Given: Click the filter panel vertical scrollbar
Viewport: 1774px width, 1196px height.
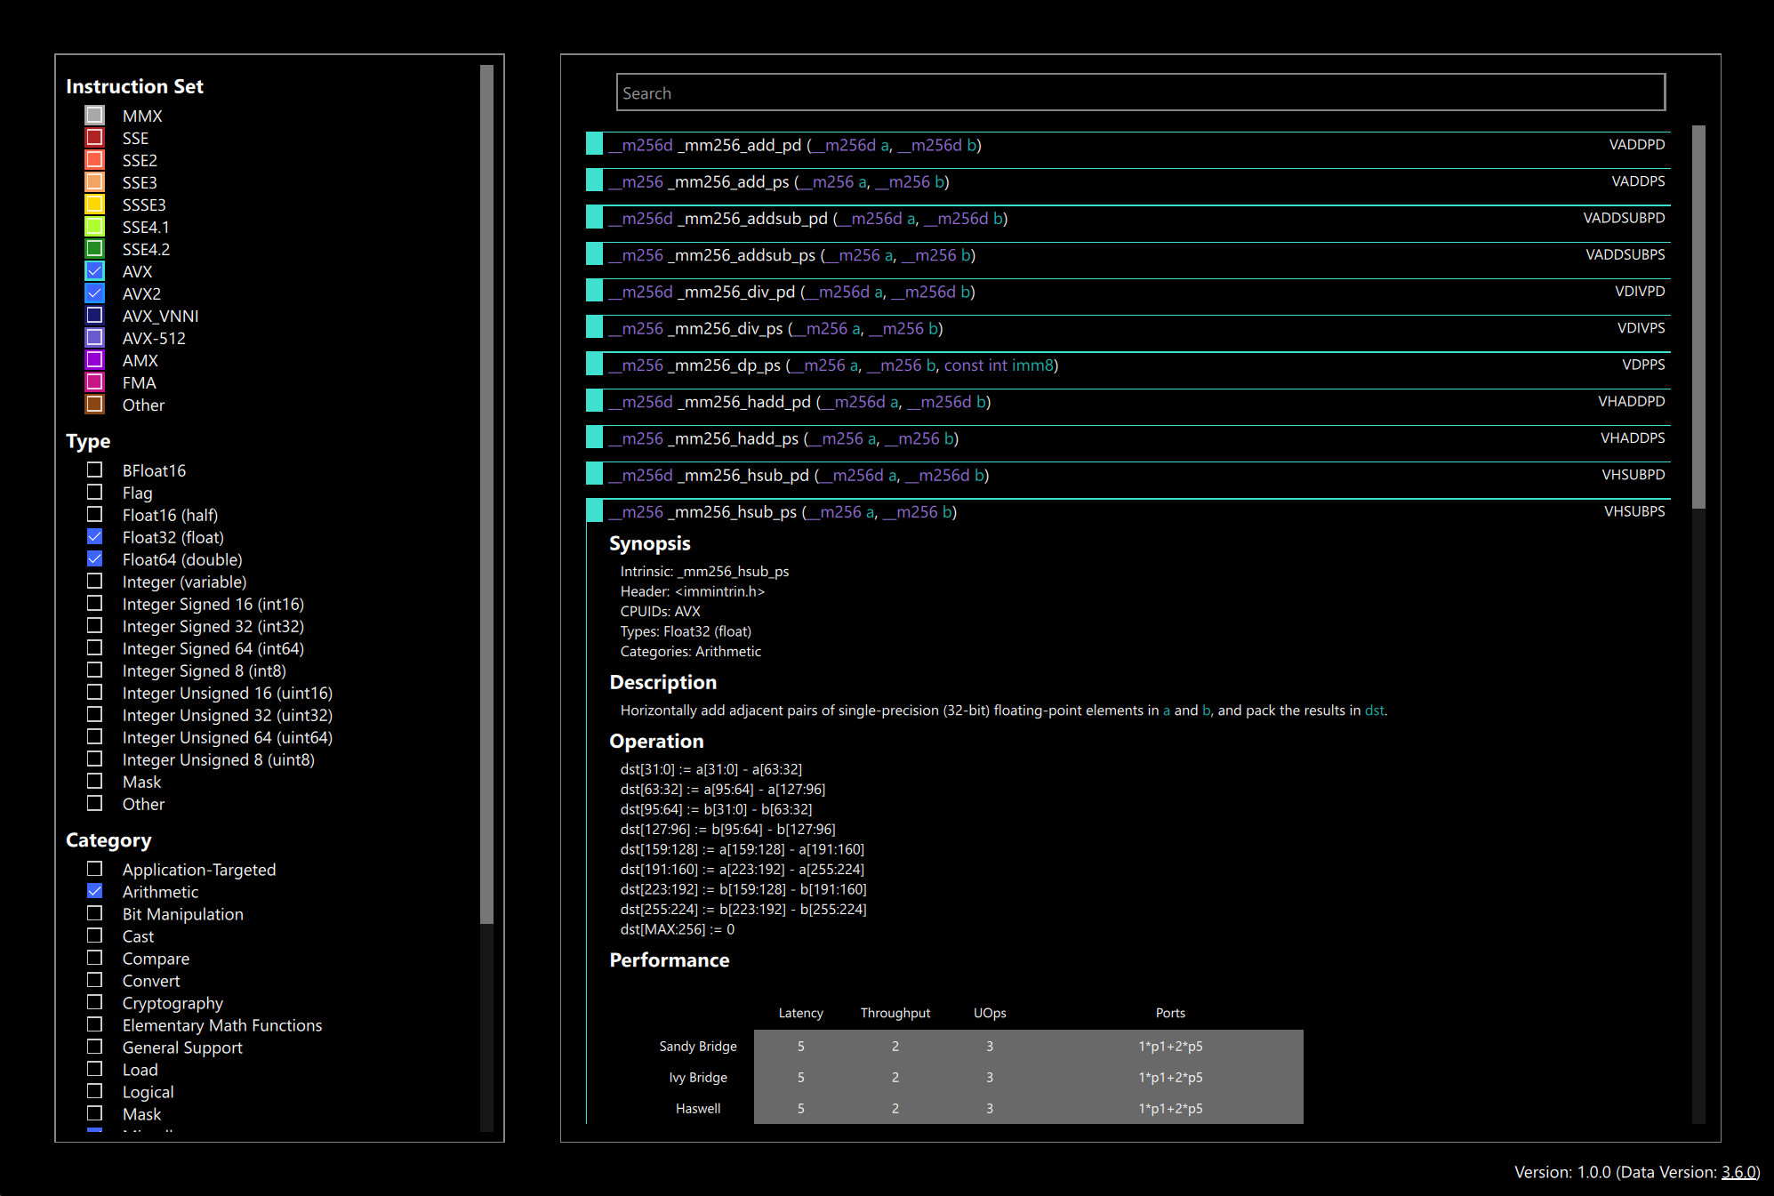Looking at the screenshot, I should click(x=486, y=494).
